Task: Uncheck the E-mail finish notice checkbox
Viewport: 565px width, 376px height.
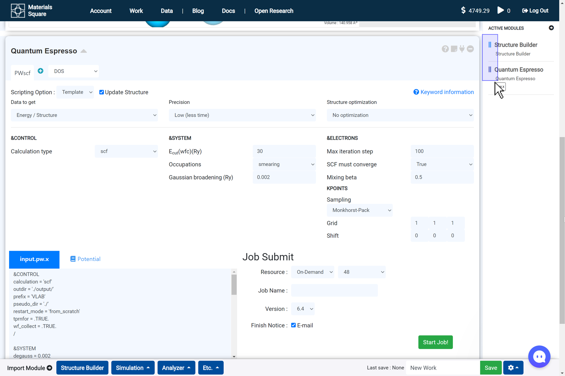Action: pyautogui.click(x=293, y=325)
